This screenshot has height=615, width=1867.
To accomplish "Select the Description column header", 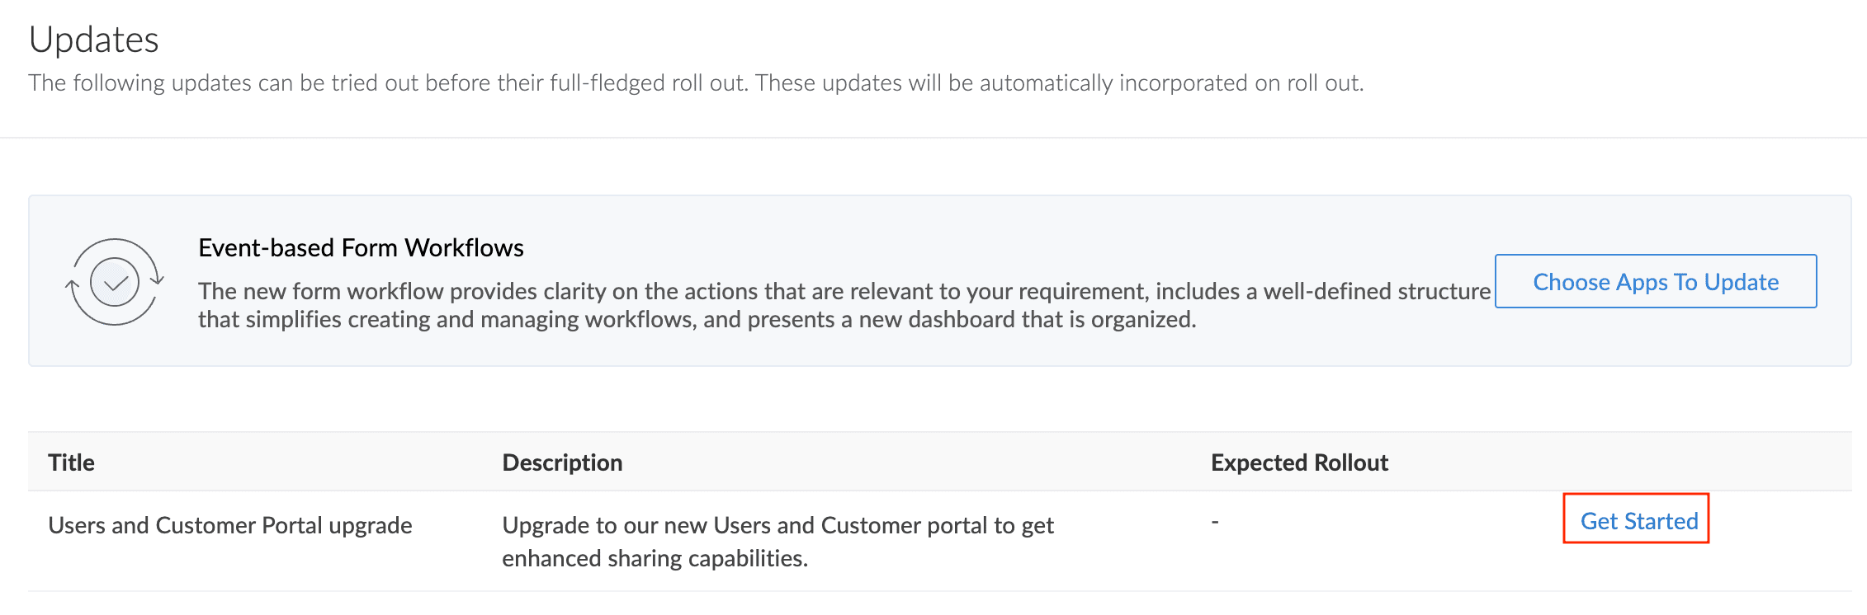I will pos(562,462).
